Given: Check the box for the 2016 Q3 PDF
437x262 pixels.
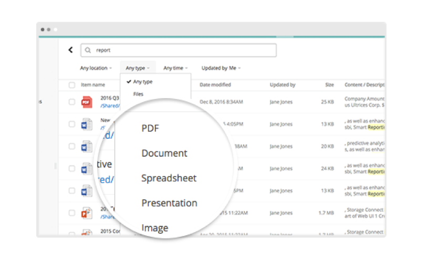Looking at the screenshot, I should 72,102.
